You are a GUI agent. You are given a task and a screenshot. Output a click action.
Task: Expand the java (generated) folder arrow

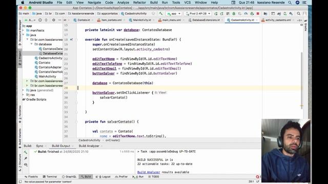[24, 90]
